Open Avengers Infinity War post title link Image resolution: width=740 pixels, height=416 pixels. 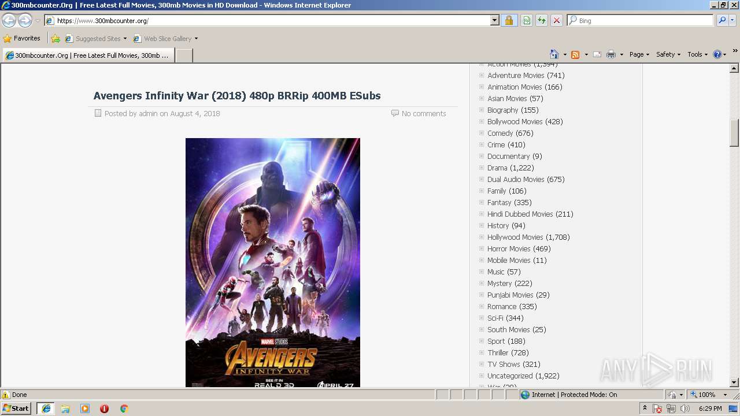pyautogui.click(x=237, y=96)
